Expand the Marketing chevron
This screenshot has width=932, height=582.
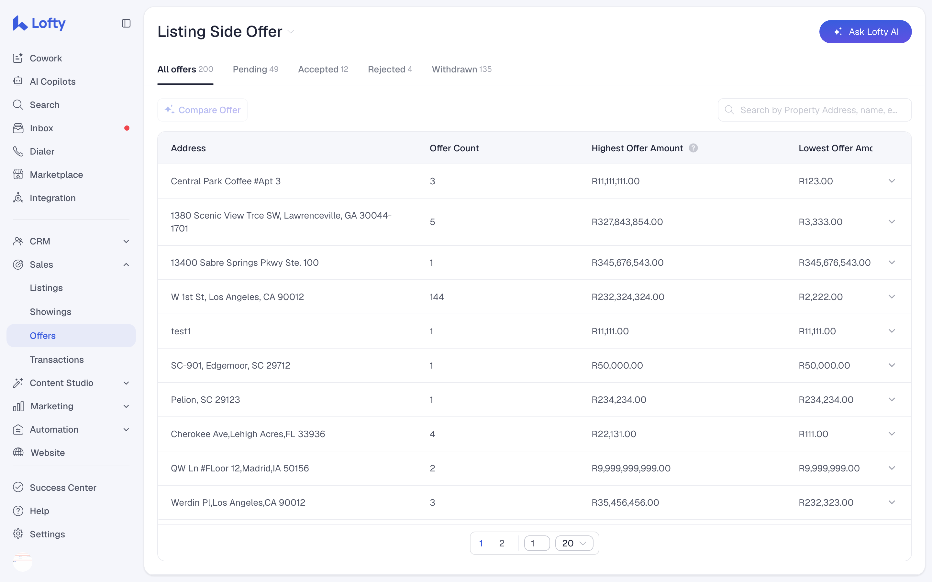(x=126, y=406)
